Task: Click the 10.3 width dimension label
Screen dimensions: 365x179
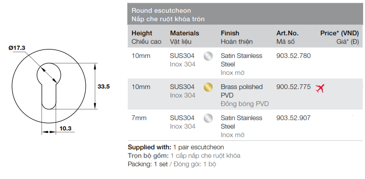Action: pos(66,128)
